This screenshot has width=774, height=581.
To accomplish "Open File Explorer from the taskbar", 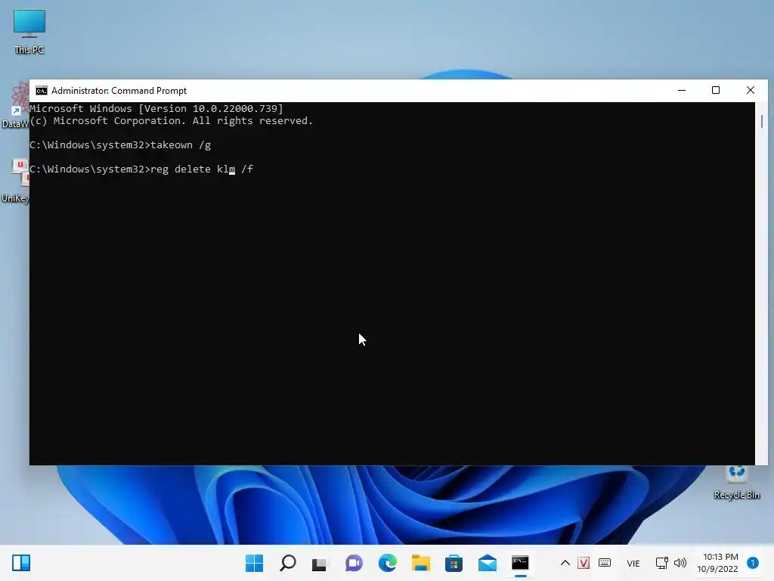I will click(x=420, y=563).
